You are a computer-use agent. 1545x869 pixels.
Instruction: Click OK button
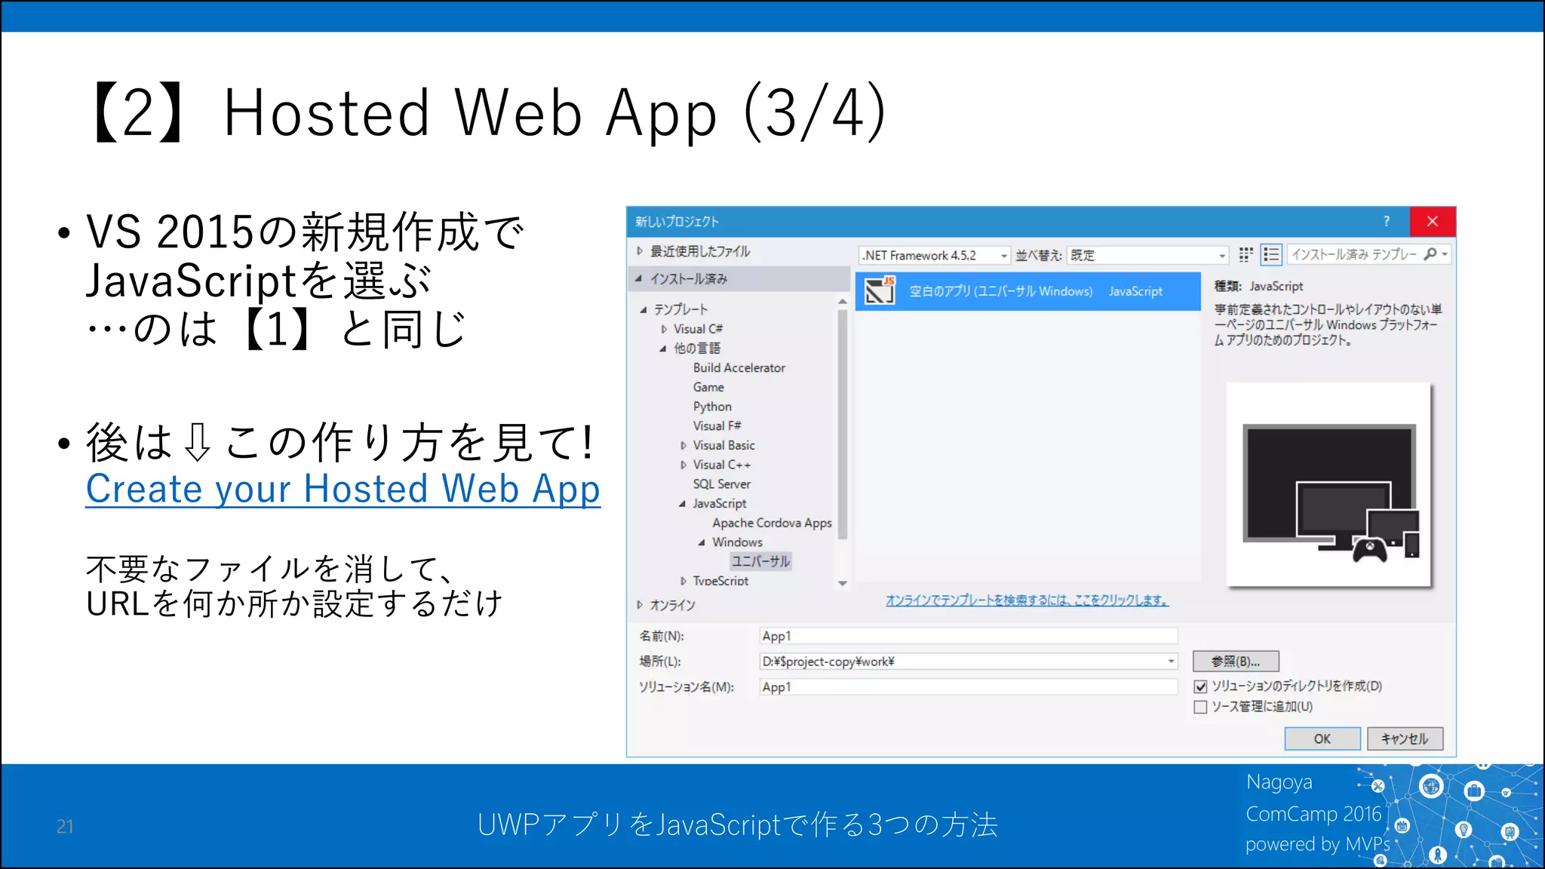[1322, 739]
